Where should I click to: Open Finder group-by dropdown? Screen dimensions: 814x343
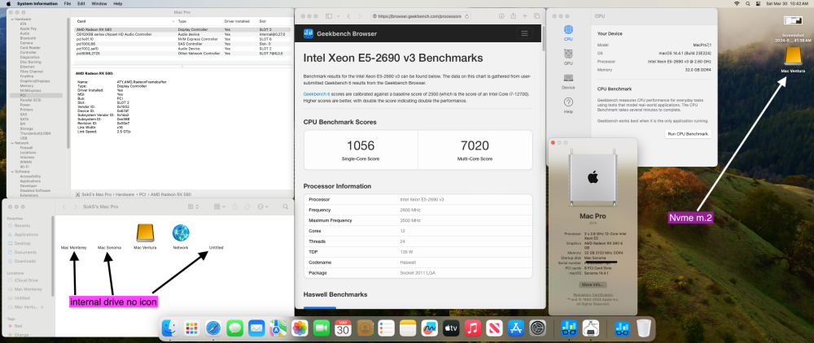220,206
